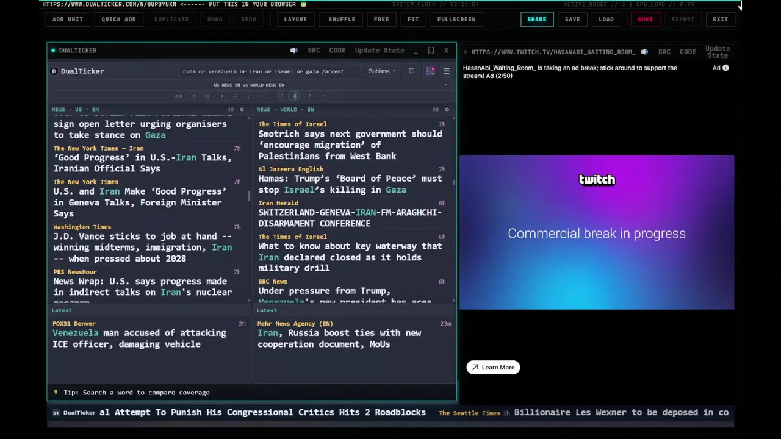Open Iran, Russia boost ties headline
Viewport: 781px width, 439px height.
coord(339,338)
